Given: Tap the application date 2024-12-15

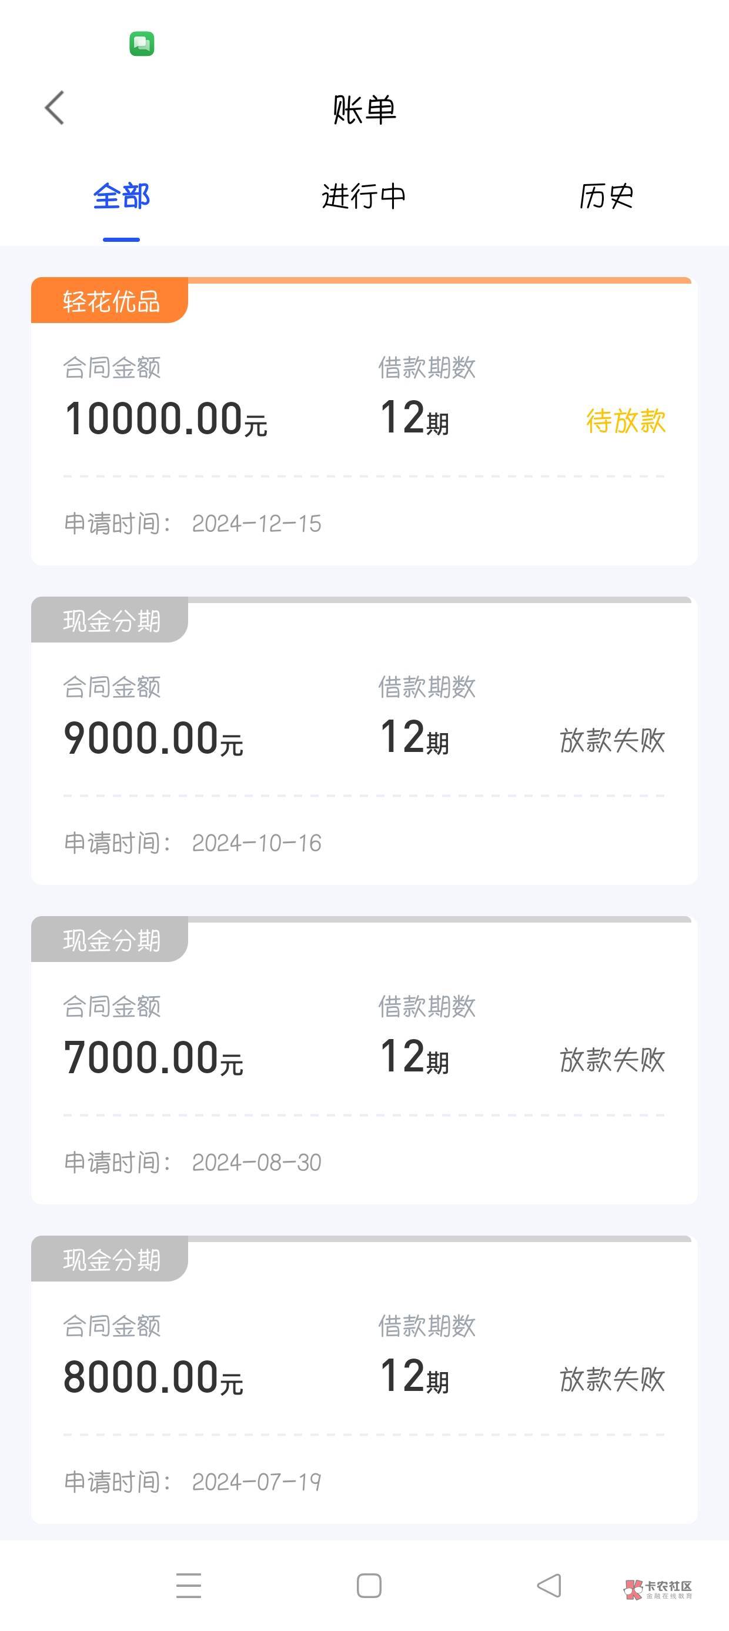Looking at the screenshot, I should point(256,524).
